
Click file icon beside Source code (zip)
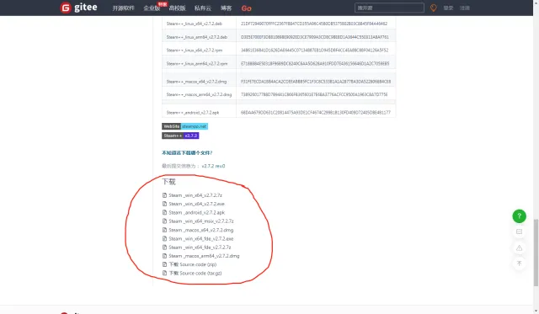point(164,264)
